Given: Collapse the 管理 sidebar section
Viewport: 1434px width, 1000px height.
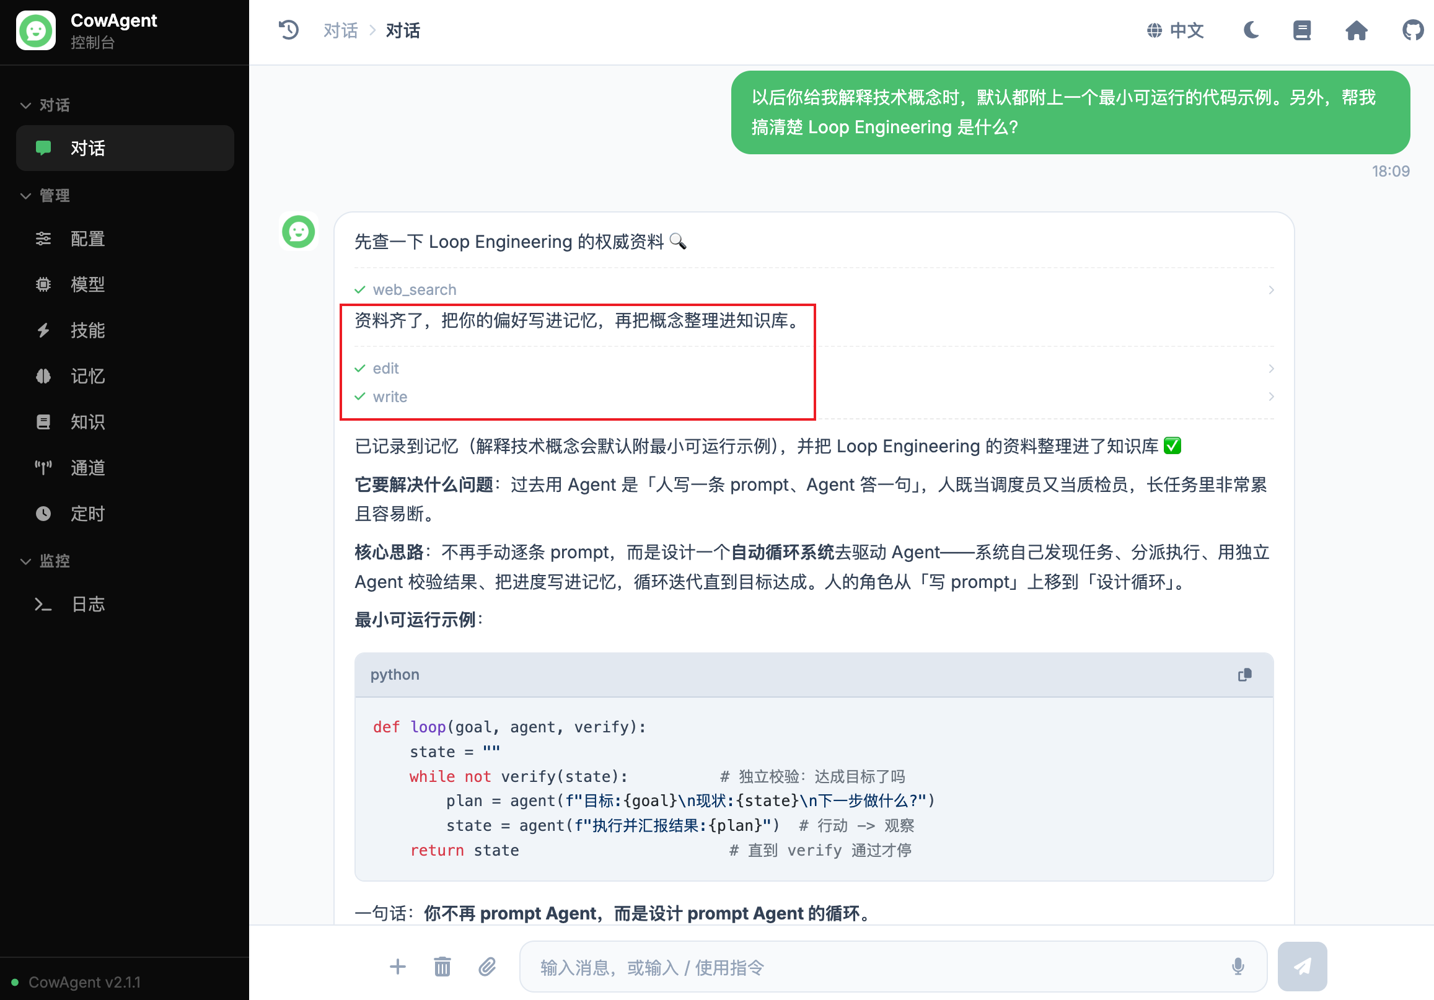Looking at the screenshot, I should click(45, 196).
